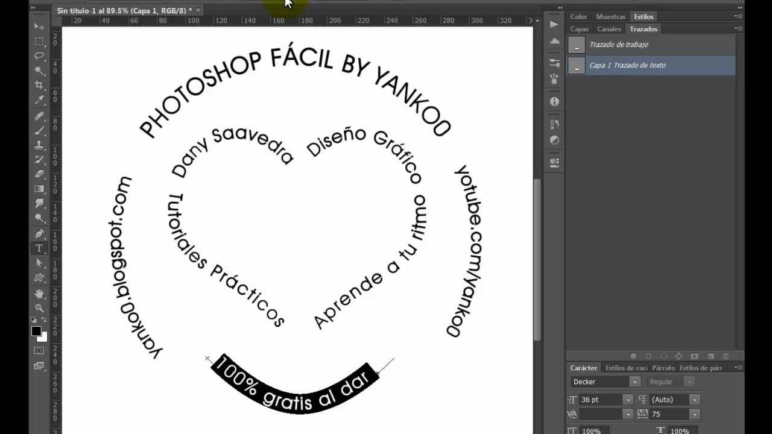Select the Lasso tool
Screen dimensions: 772x434
point(39,55)
